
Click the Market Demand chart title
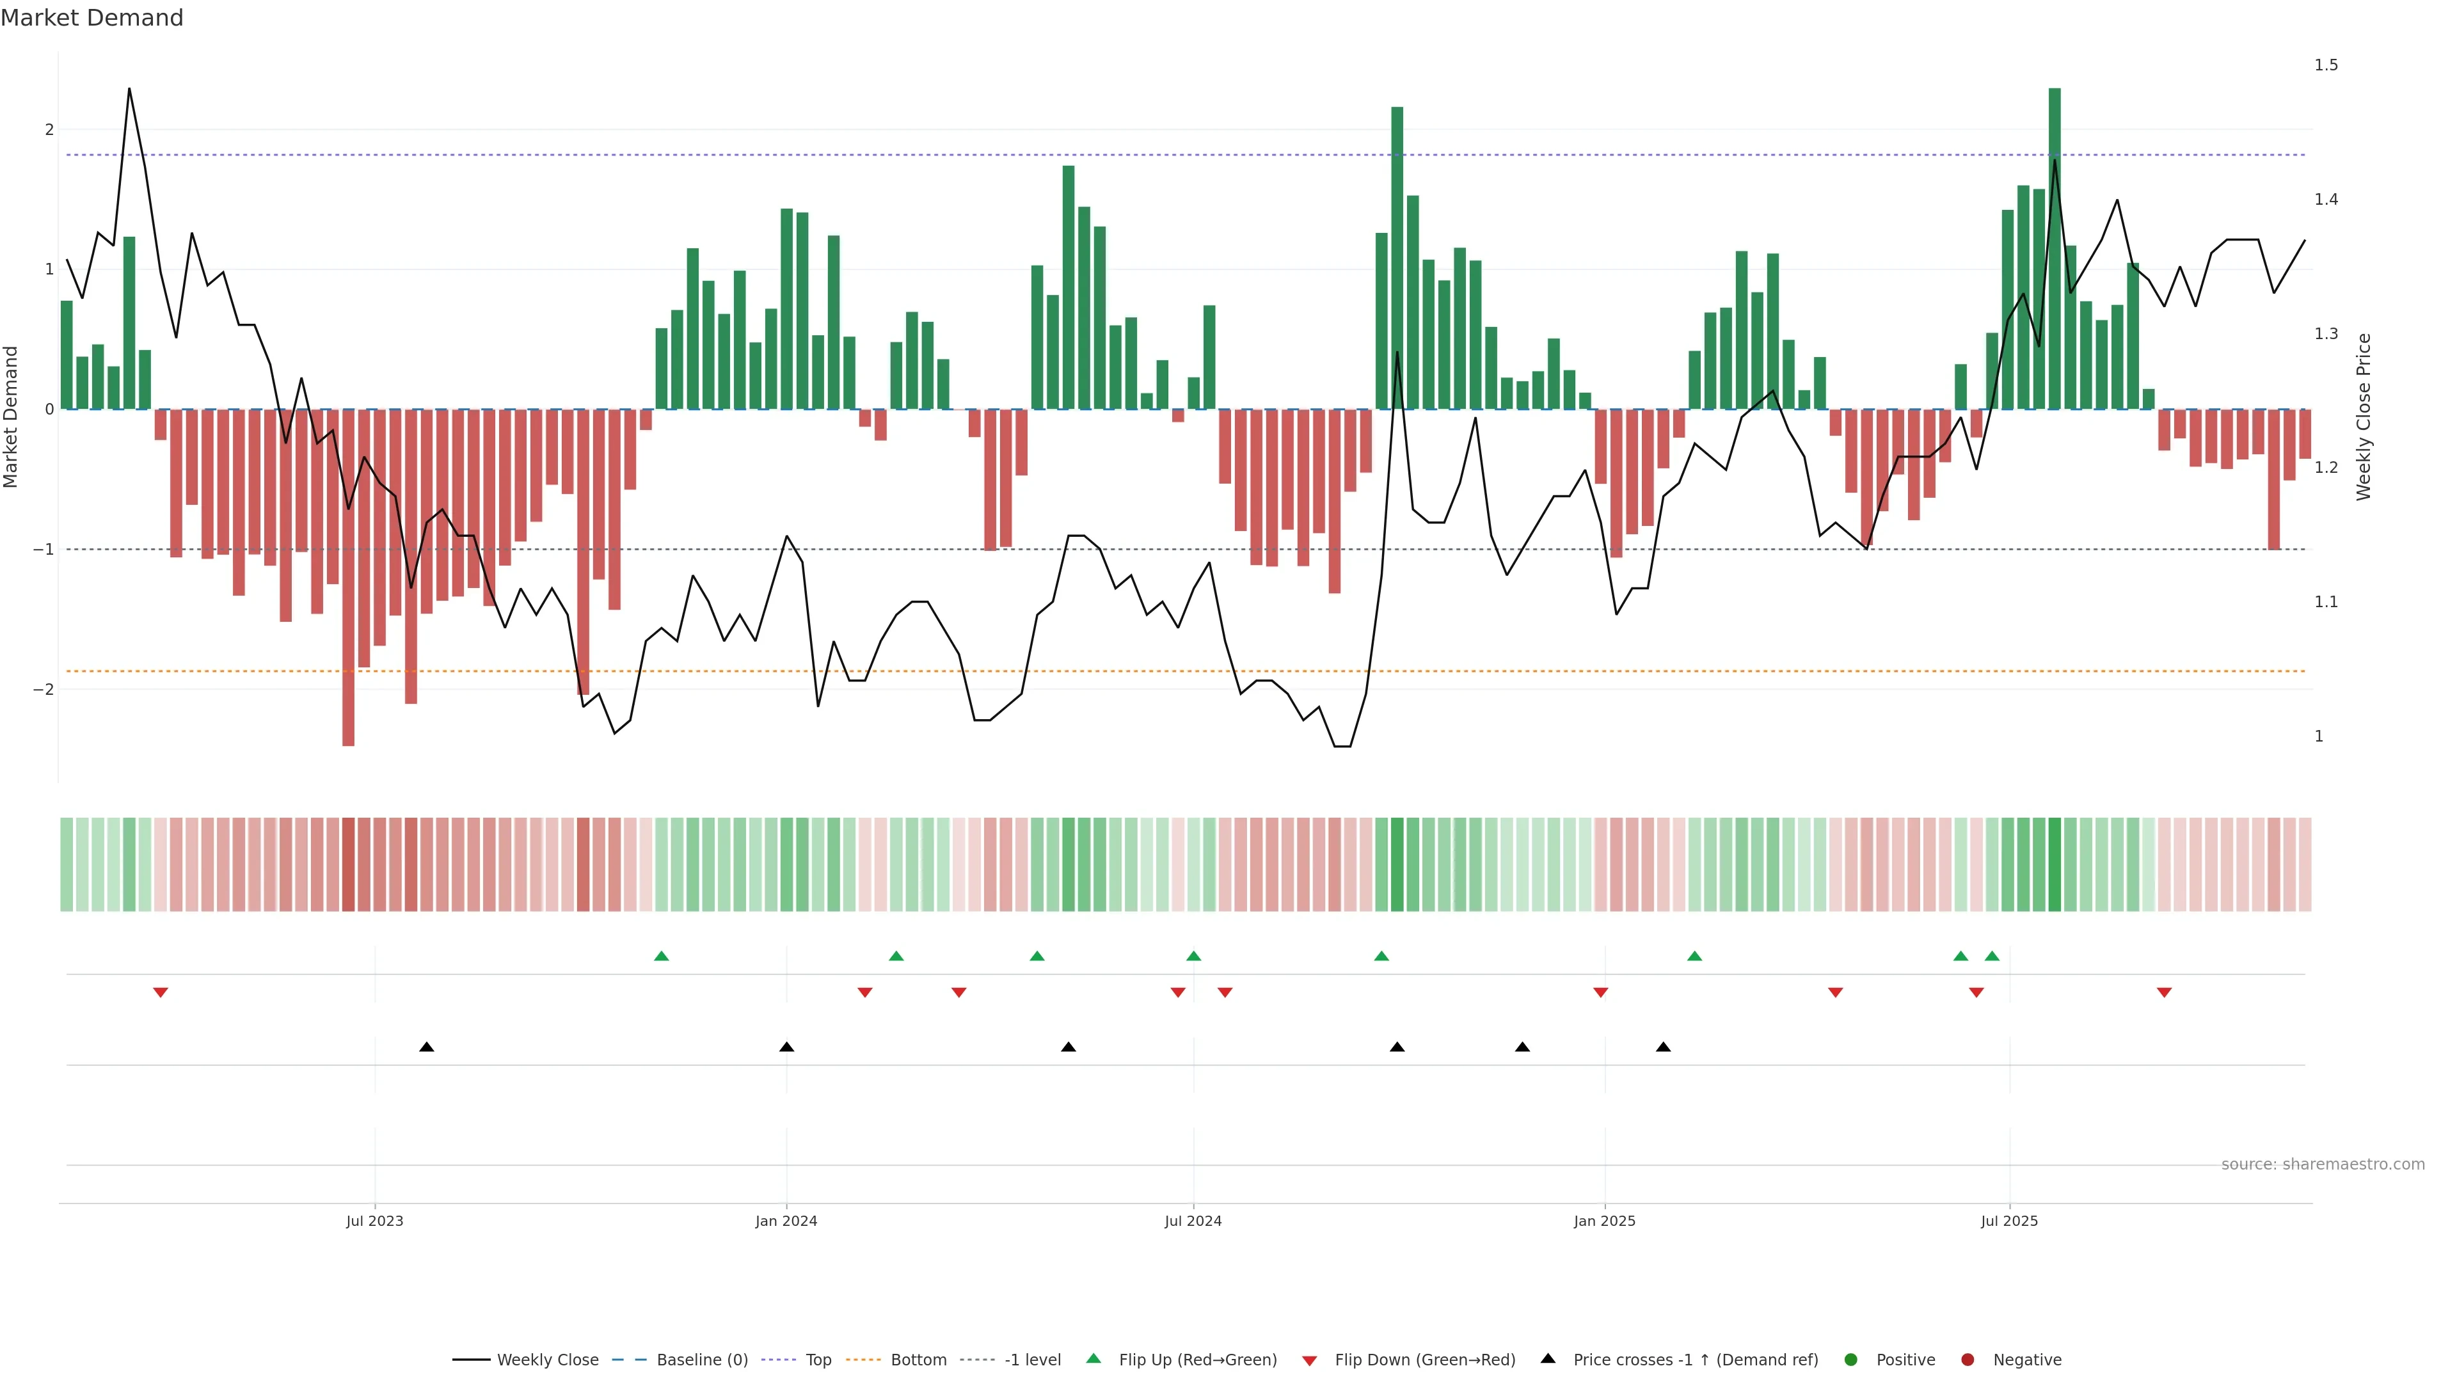tap(91, 18)
